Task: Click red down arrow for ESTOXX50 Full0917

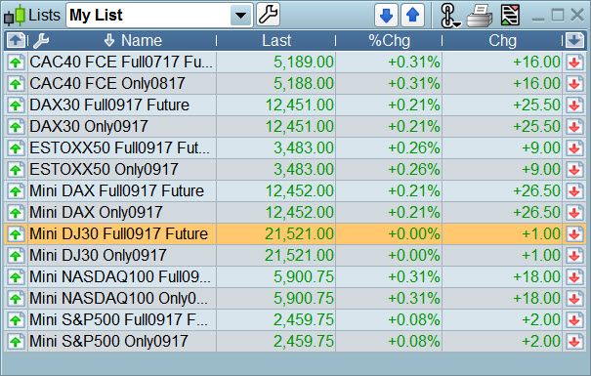Action: 574,148
